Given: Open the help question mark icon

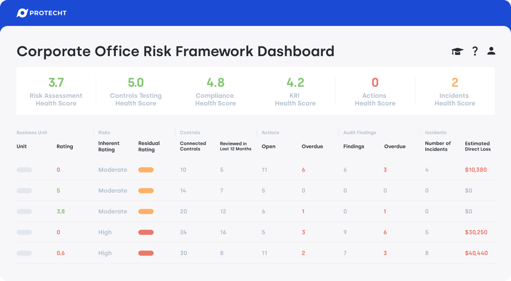Looking at the screenshot, I should click(x=475, y=51).
